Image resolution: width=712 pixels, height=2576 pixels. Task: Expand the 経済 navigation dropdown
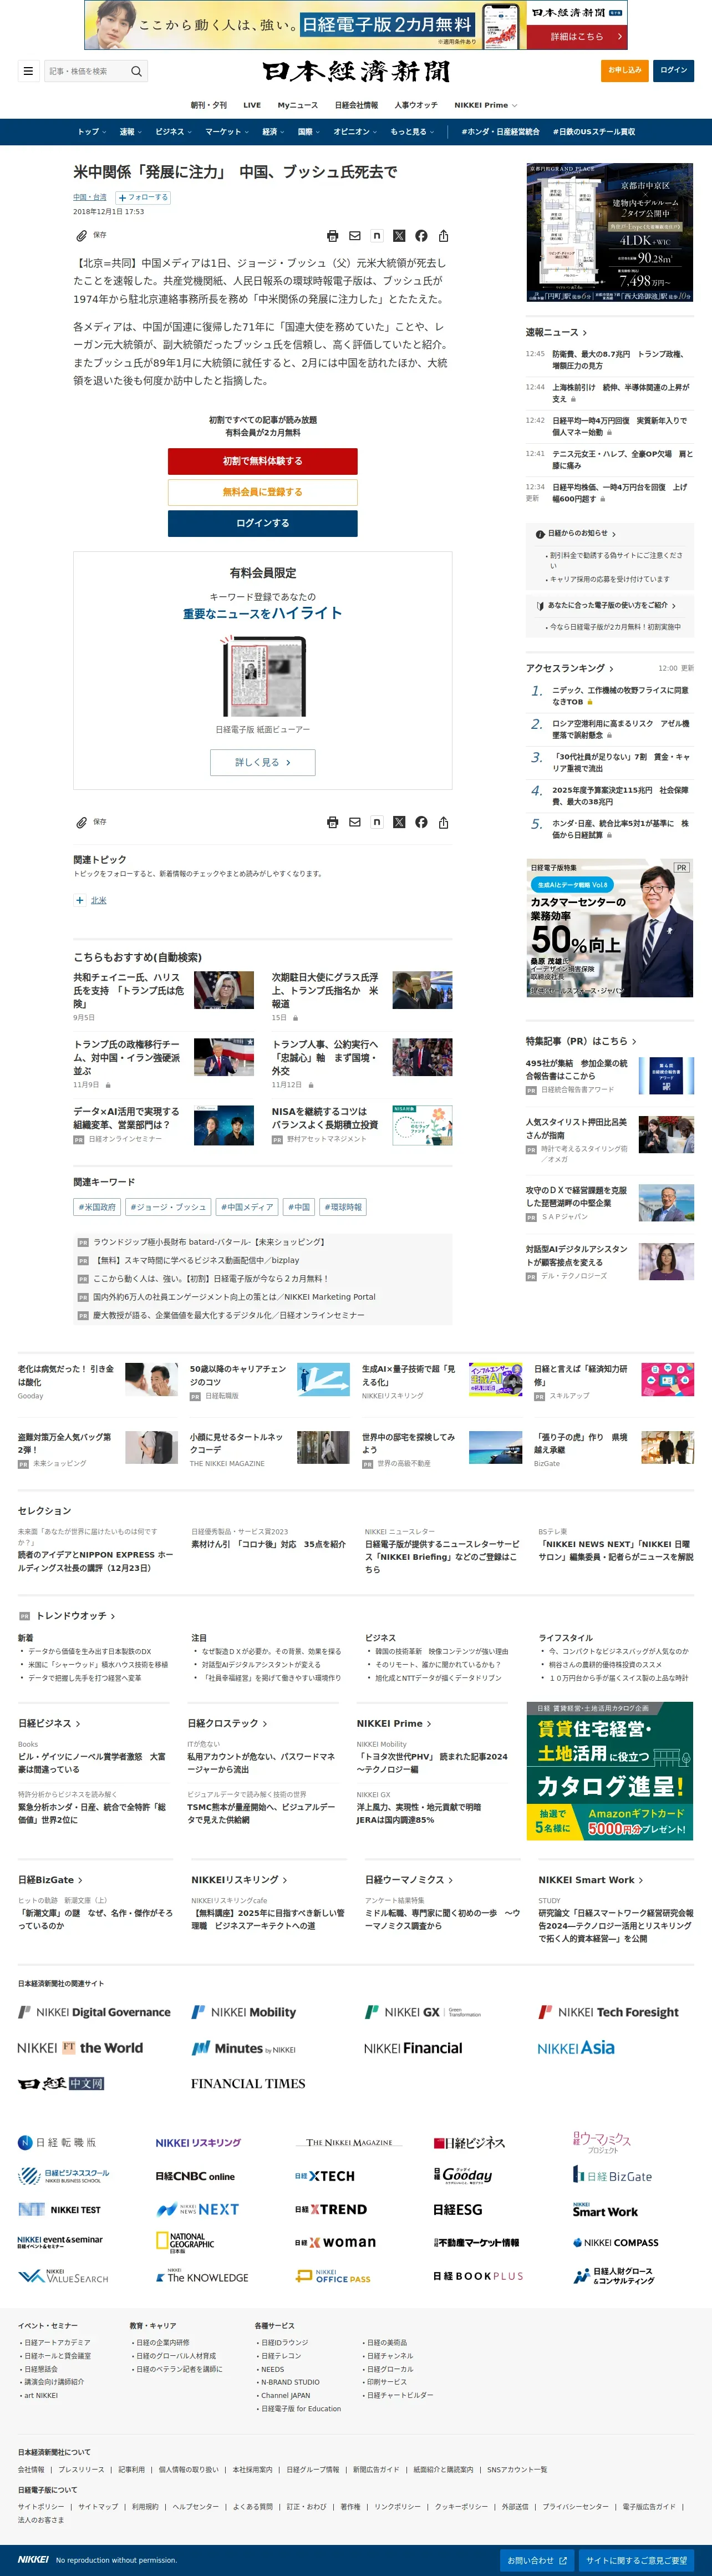274,132
